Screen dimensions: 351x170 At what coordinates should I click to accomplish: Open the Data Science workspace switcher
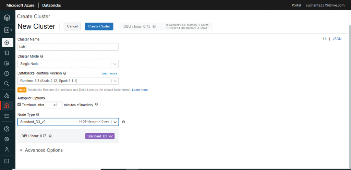(8, 30)
